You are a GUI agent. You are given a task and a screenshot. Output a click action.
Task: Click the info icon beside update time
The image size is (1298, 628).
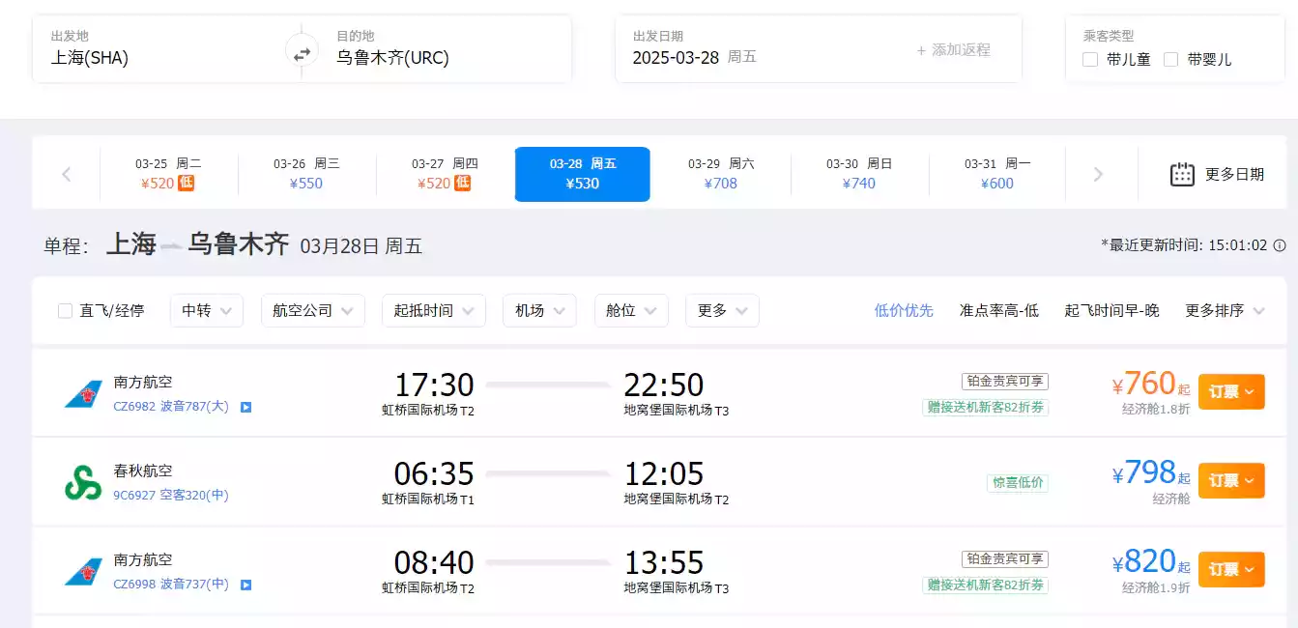coord(1280,245)
